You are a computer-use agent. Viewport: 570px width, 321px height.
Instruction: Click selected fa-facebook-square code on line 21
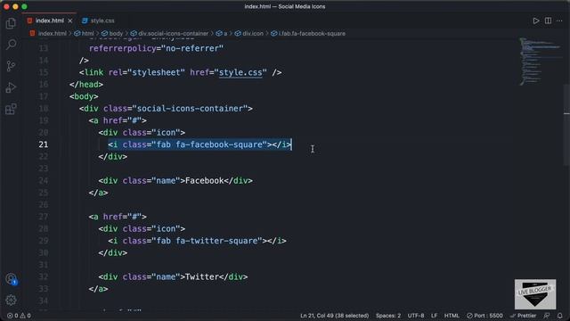[199, 144]
